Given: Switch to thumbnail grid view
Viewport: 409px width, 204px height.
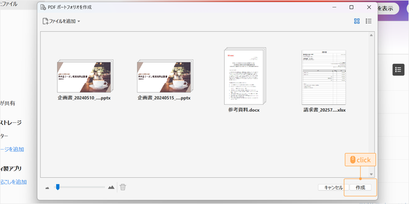Looking at the screenshot, I should click(x=357, y=21).
